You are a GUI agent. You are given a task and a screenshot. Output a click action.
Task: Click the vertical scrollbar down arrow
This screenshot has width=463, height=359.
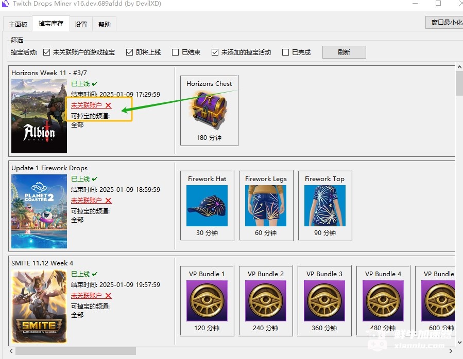click(x=459, y=342)
